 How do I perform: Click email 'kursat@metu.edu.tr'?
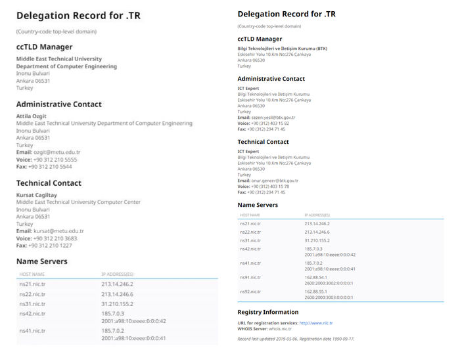[58, 231]
